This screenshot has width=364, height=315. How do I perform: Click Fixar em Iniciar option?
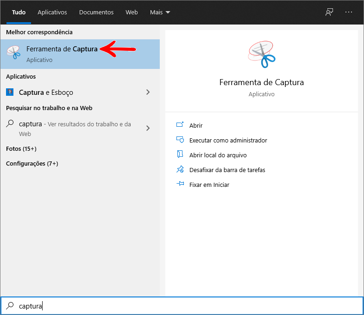coord(209,185)
